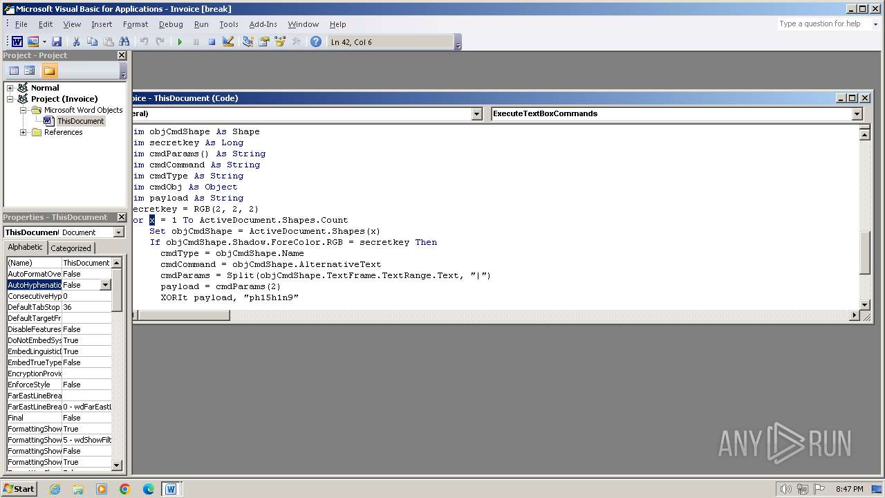
Task: Expand the Normal project node
Action: coord(10,88)
